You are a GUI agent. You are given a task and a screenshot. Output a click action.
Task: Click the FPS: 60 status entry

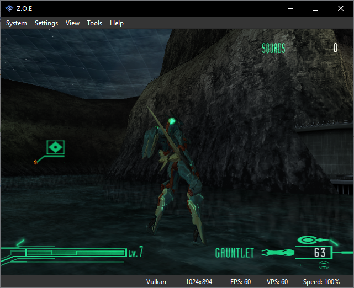[x=240, y=282]
